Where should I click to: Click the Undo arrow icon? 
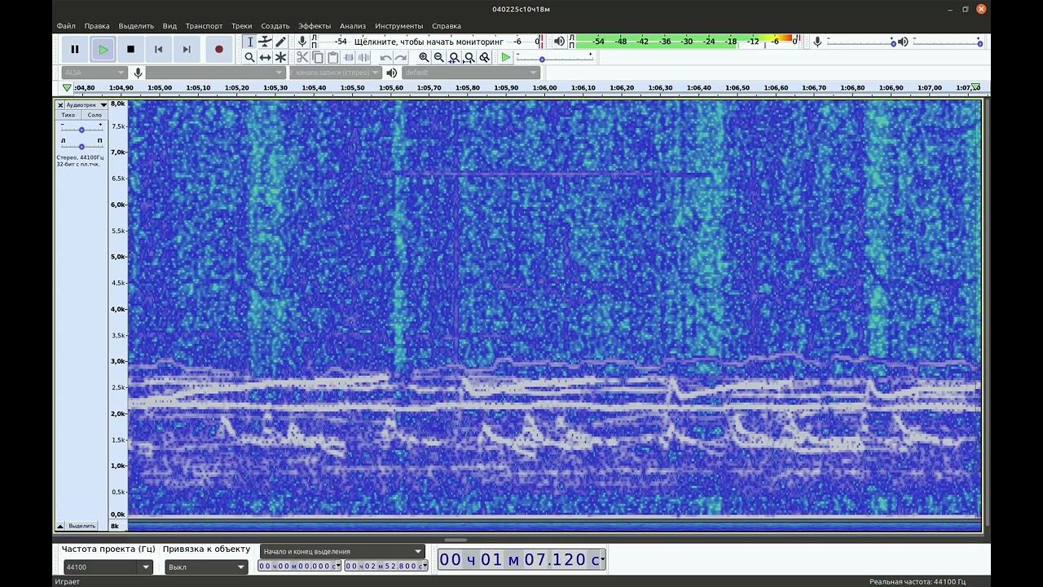[385, 57]
